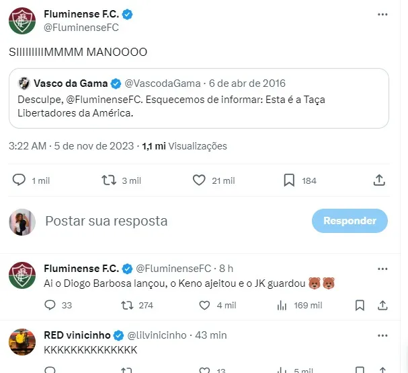Share the main Fluminense tweet
Image resolution: width=408 pixels, height=373 pixels.
(378, 180)
